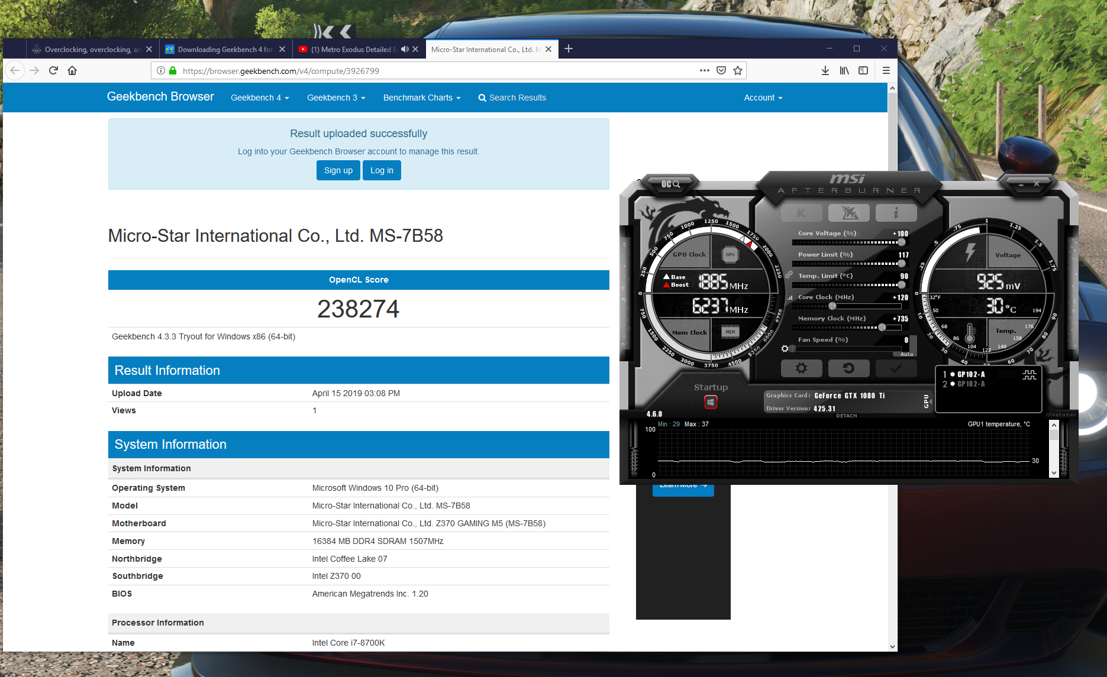
Task: Select GPU 1 GP102-A in Afterburner
Action: 964,374
